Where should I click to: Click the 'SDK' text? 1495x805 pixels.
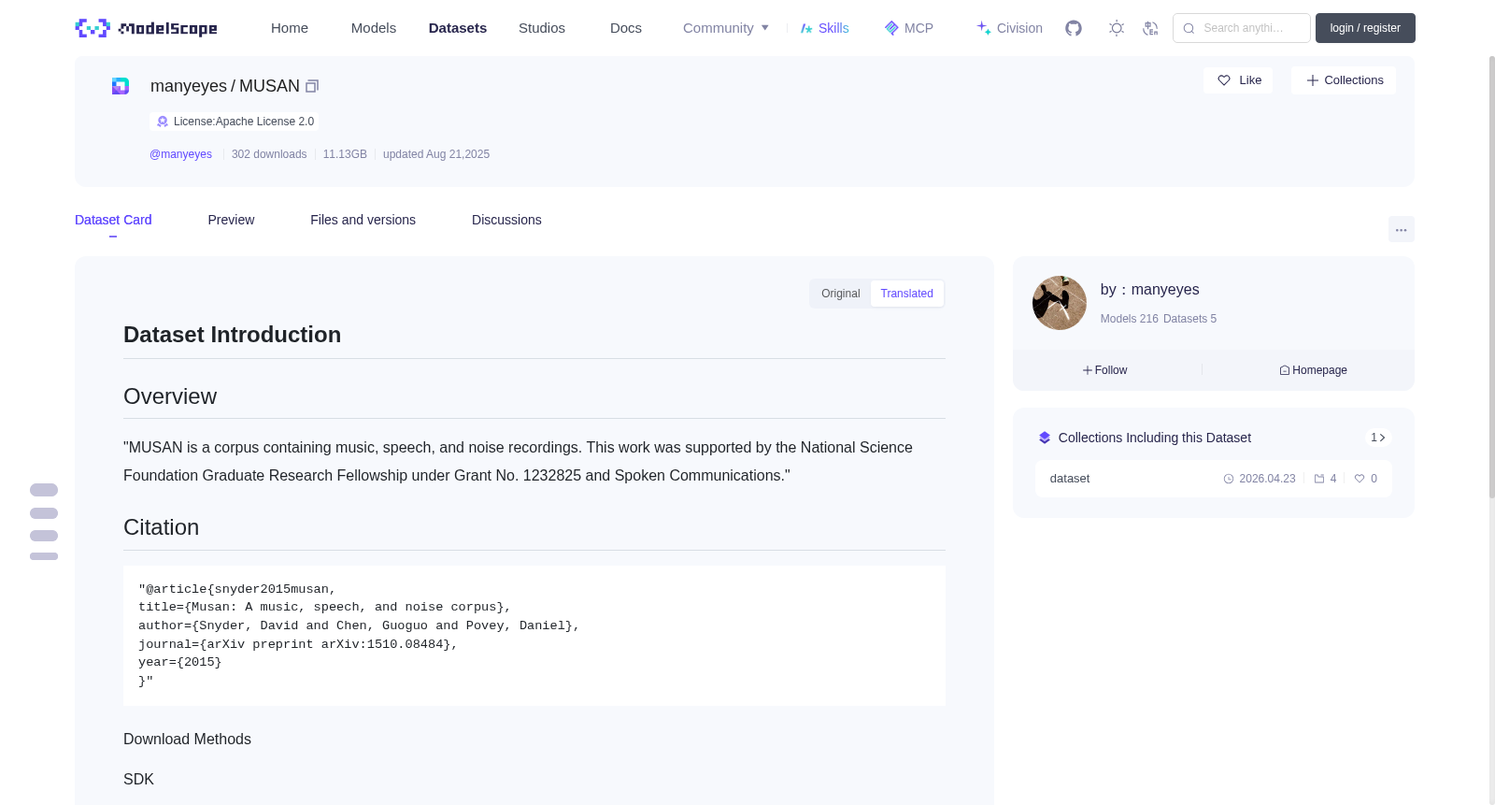[138, 780]
